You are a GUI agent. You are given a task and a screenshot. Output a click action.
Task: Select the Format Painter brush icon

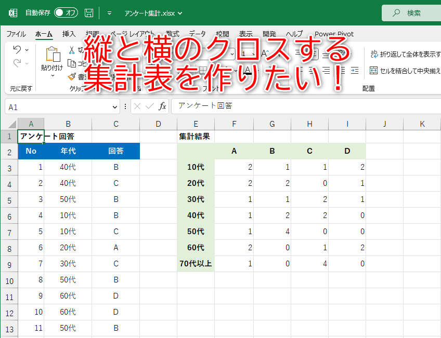(x=72, y=76)
